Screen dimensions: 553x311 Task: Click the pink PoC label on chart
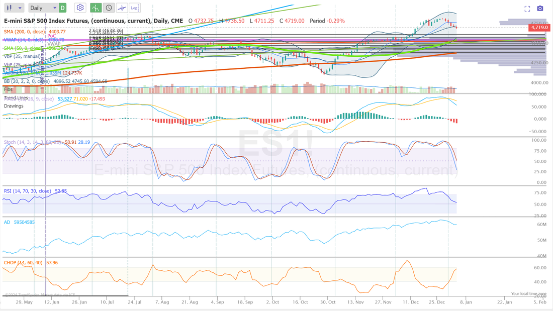pyautogui.click(x=51, y=36)
